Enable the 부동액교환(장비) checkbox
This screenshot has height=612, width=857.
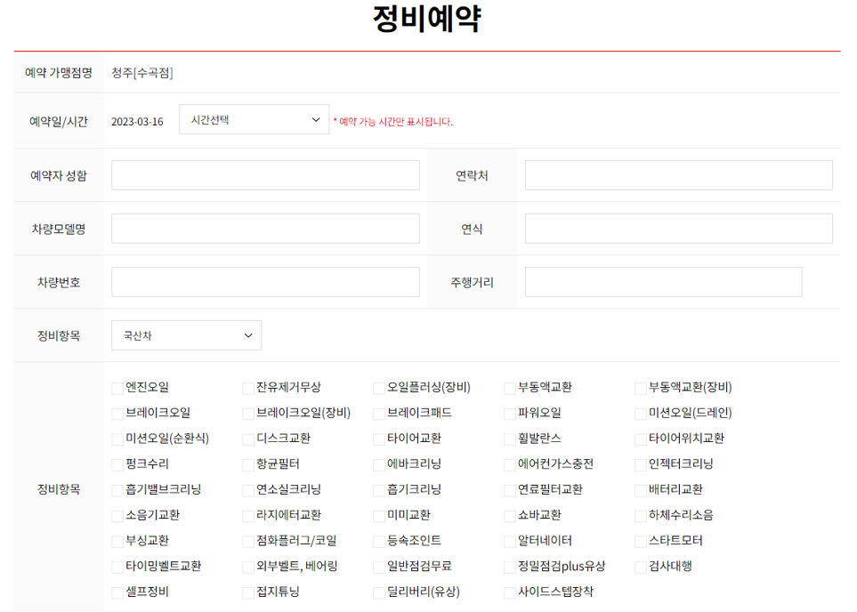click(x=641, y=389)
